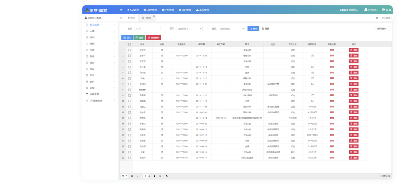Click the notification bell 待办 icon
The width and height of the screenshot is (398, 185).
click(366, 10)
